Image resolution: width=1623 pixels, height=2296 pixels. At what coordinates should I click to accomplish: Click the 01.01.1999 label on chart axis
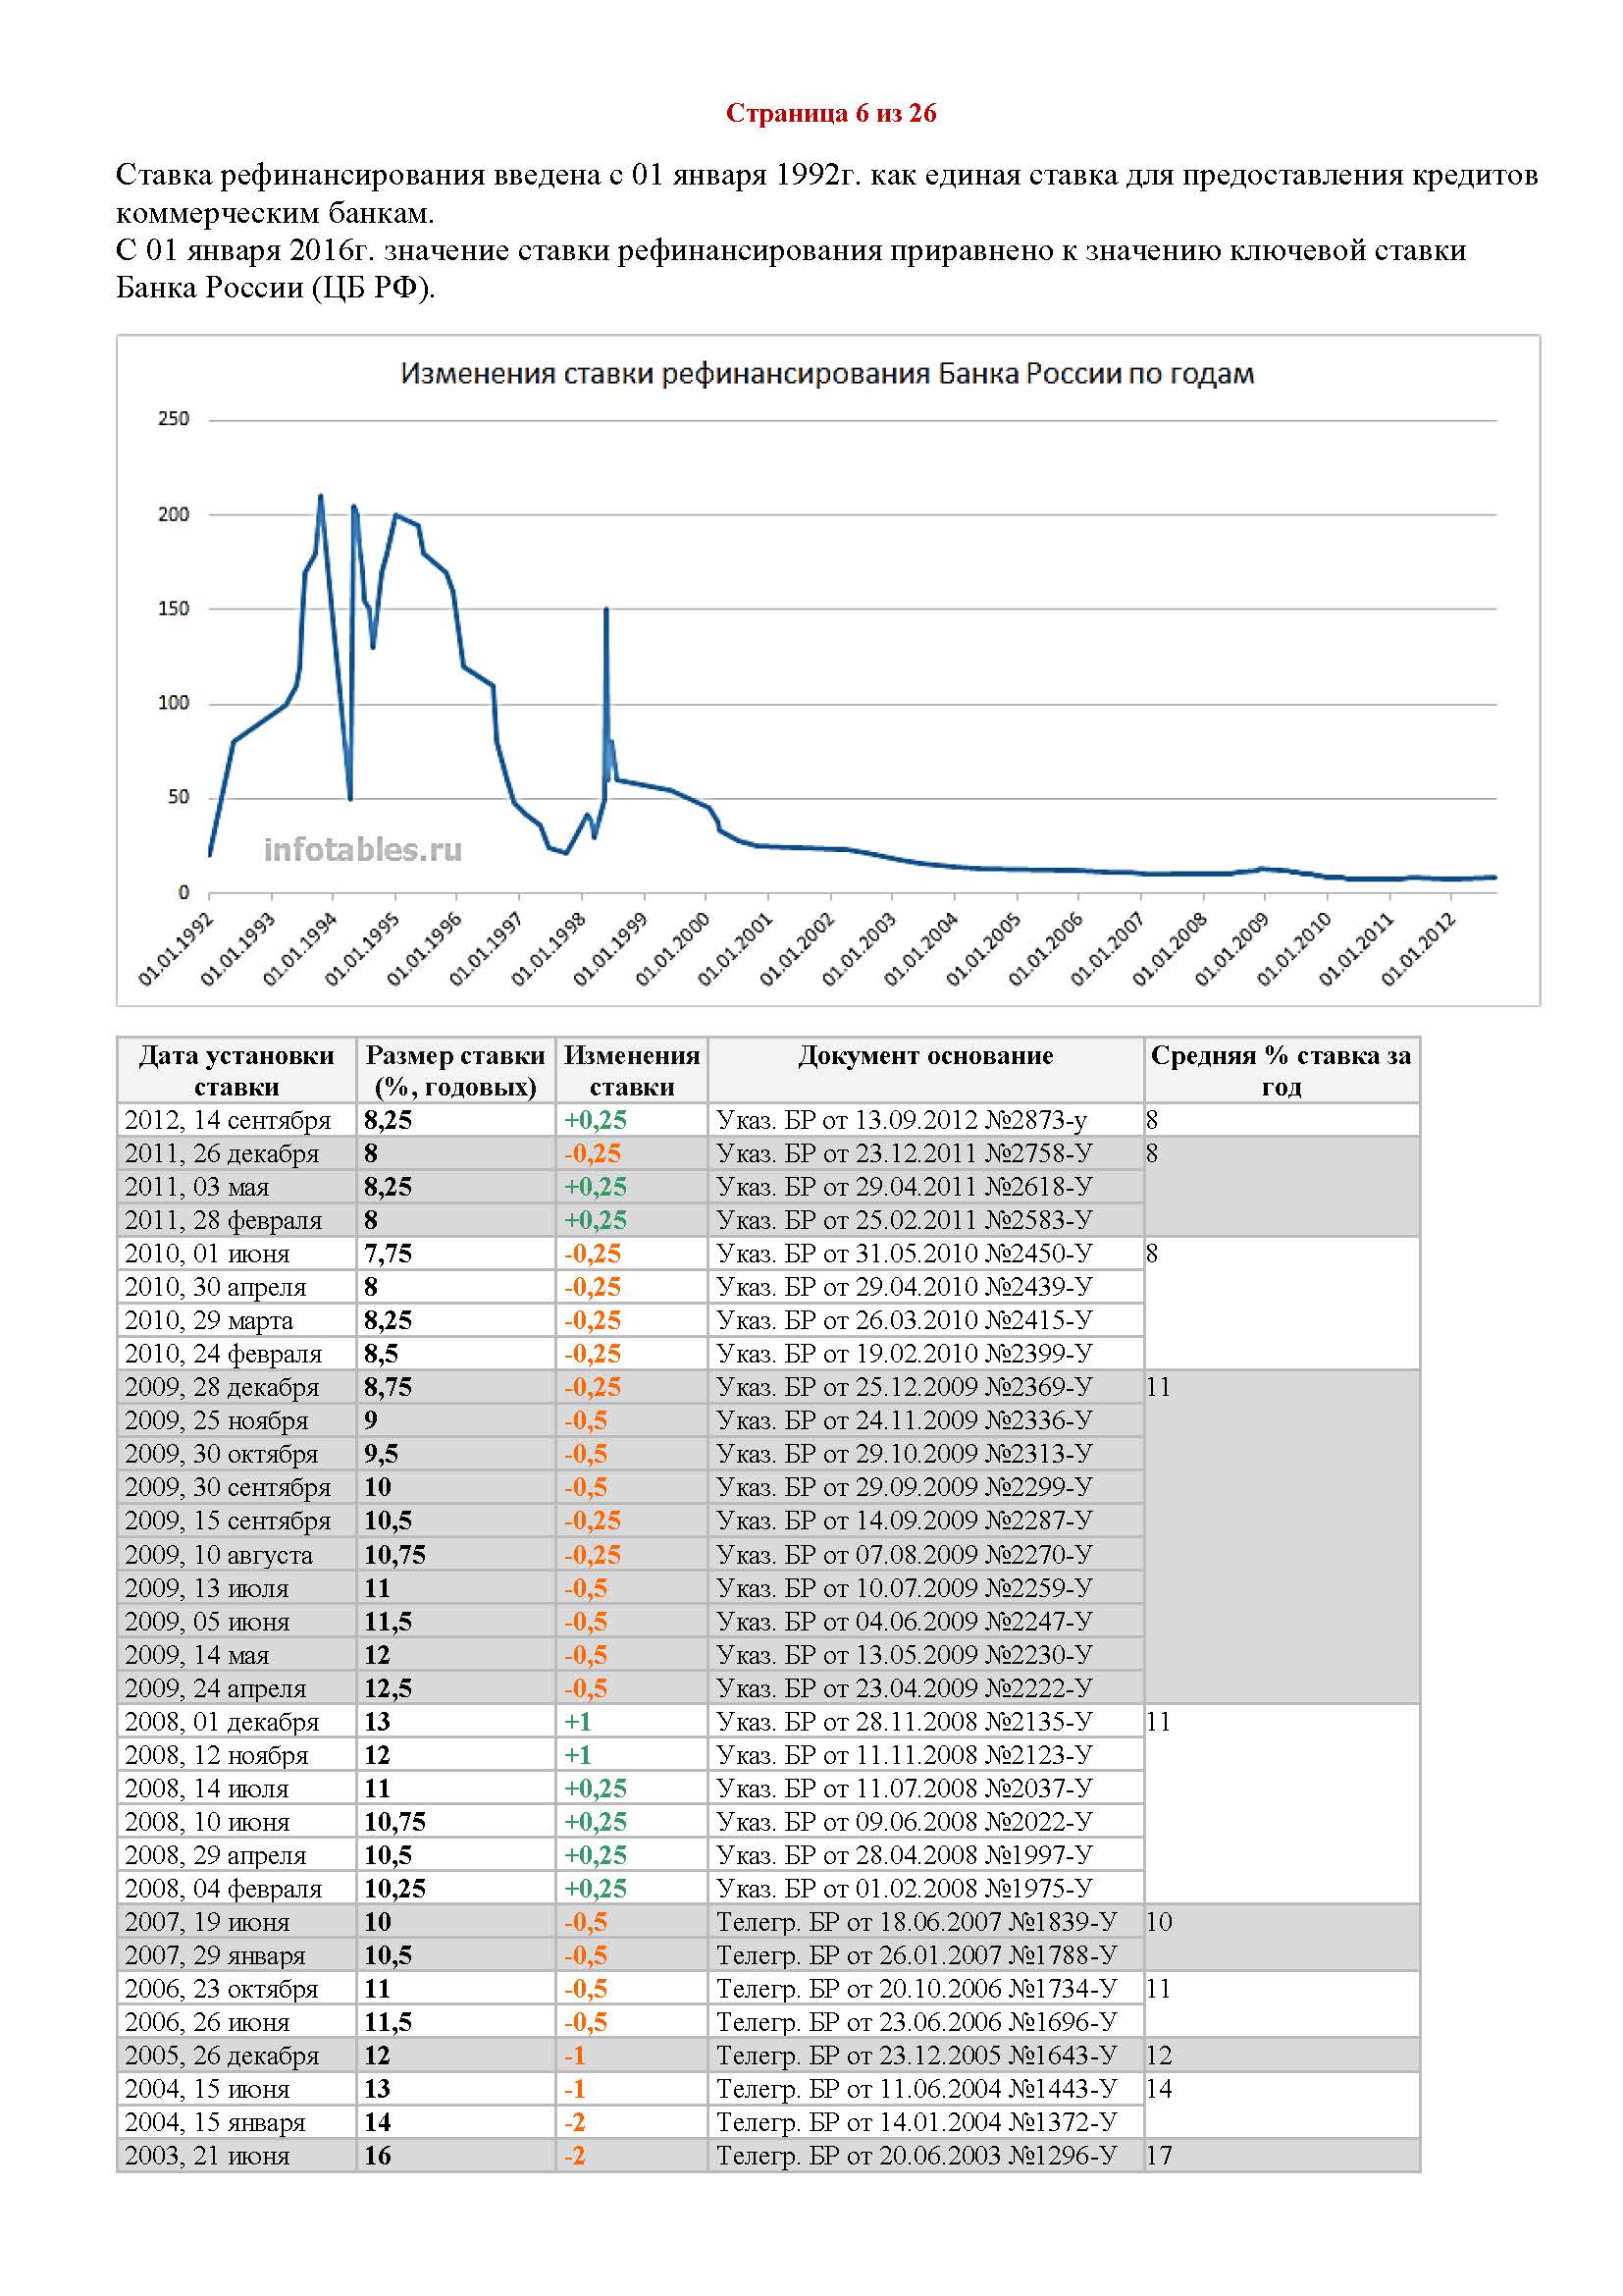tap(611, 948)
